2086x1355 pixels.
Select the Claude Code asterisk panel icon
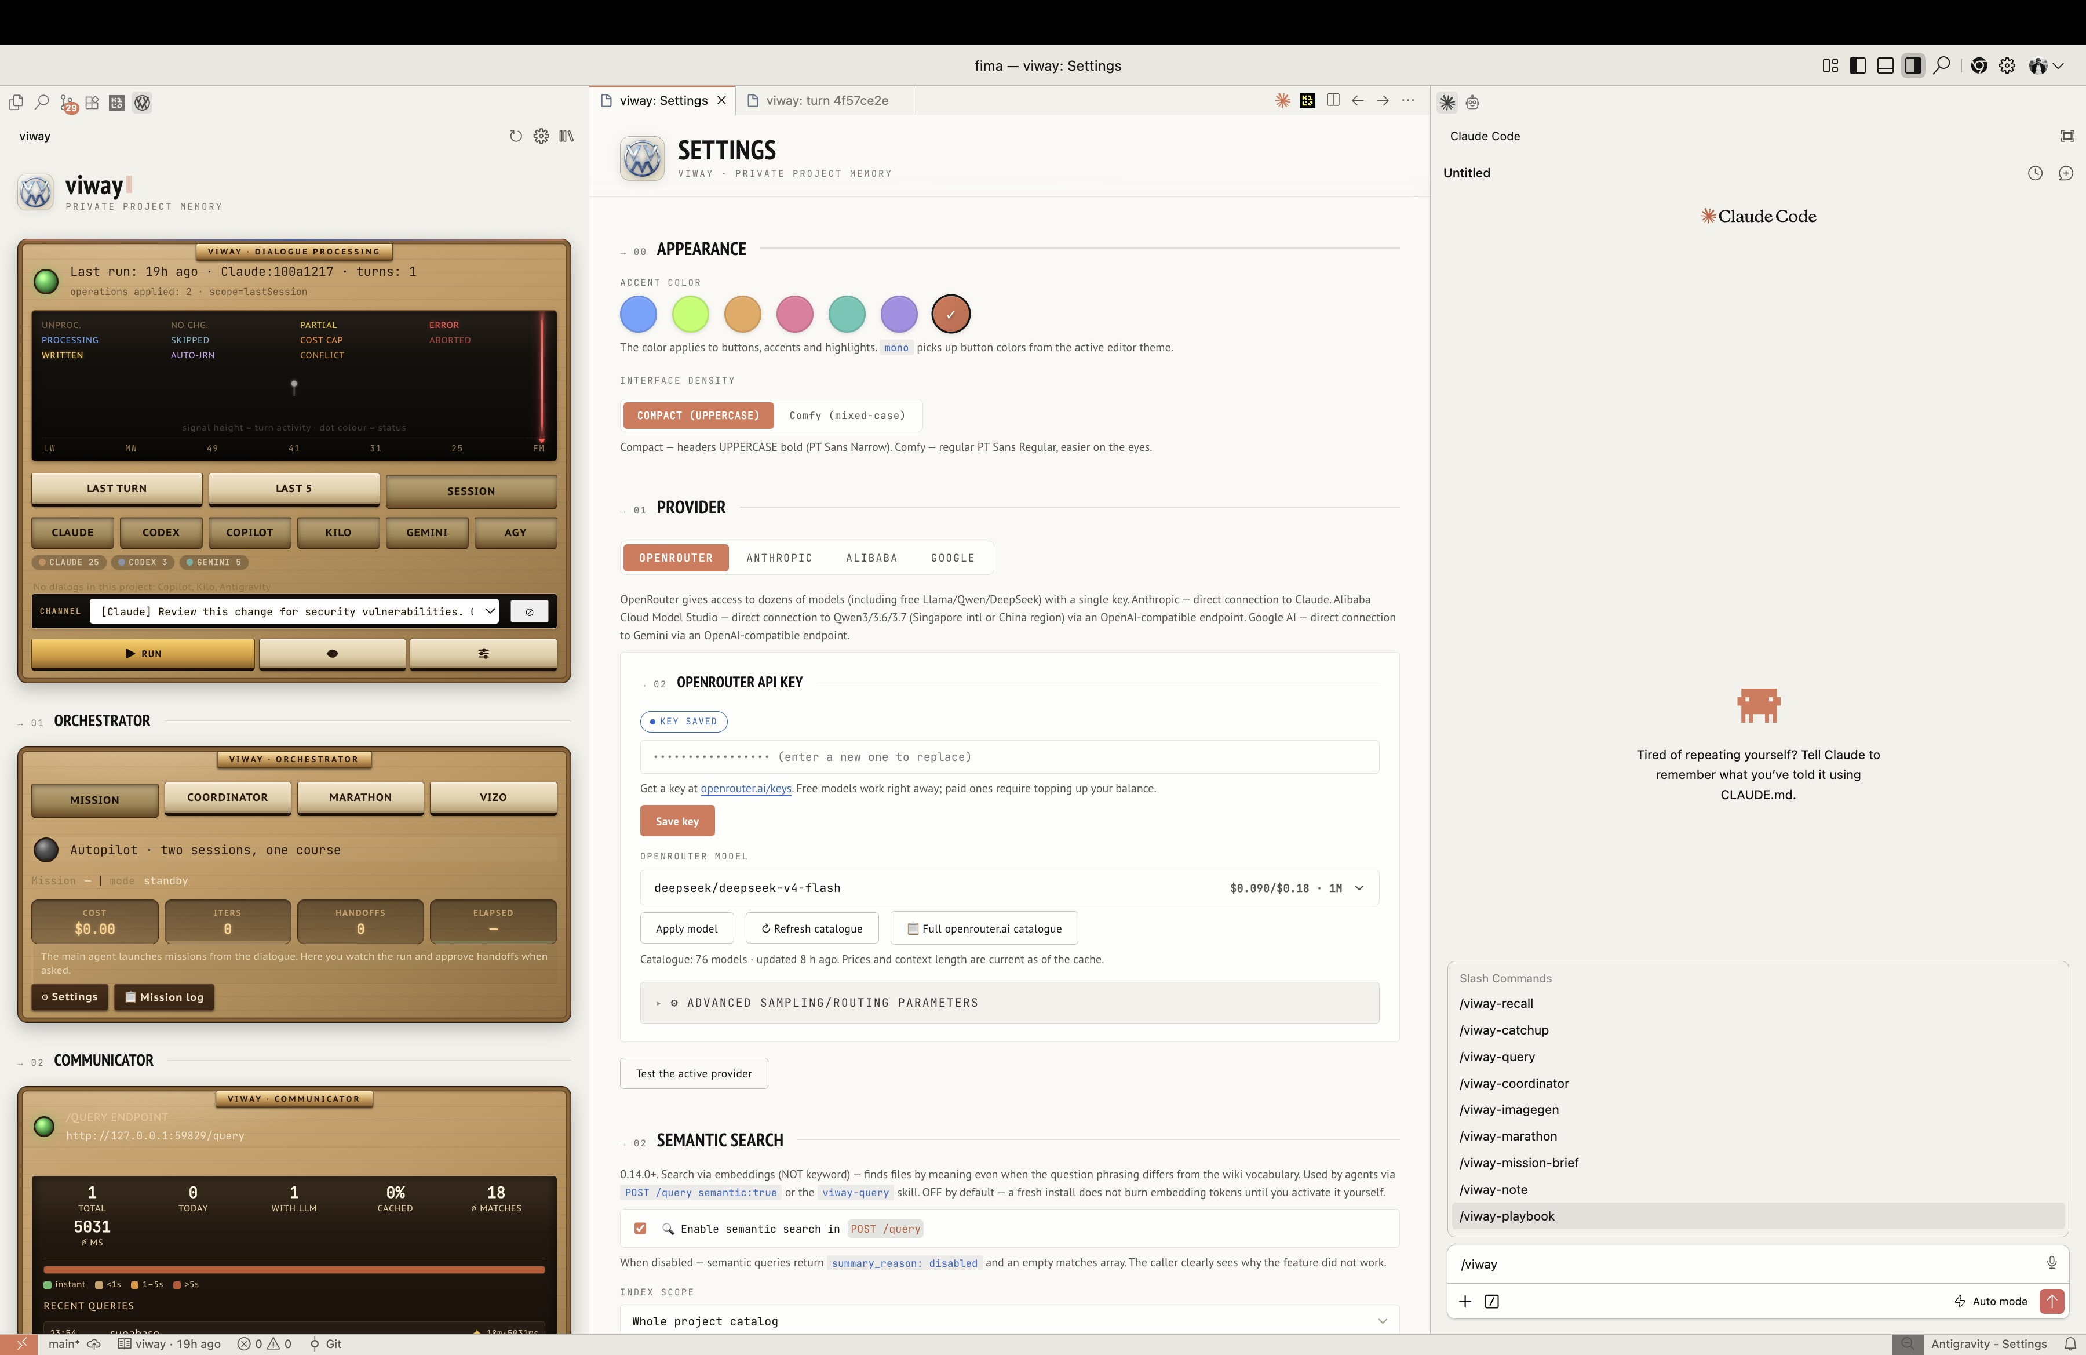tap(1447, 103)
